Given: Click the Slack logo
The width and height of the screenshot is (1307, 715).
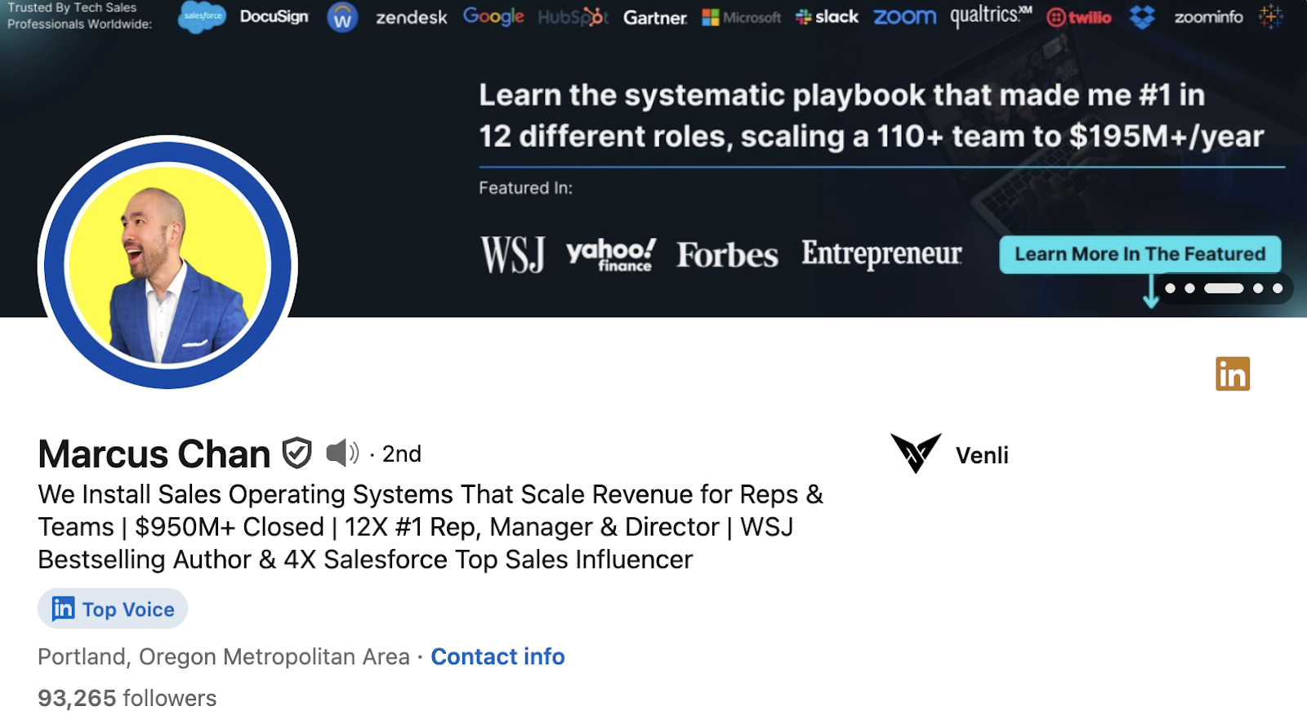Looking at the screenshot, I should pyautogui.click(x=827, y=16).
